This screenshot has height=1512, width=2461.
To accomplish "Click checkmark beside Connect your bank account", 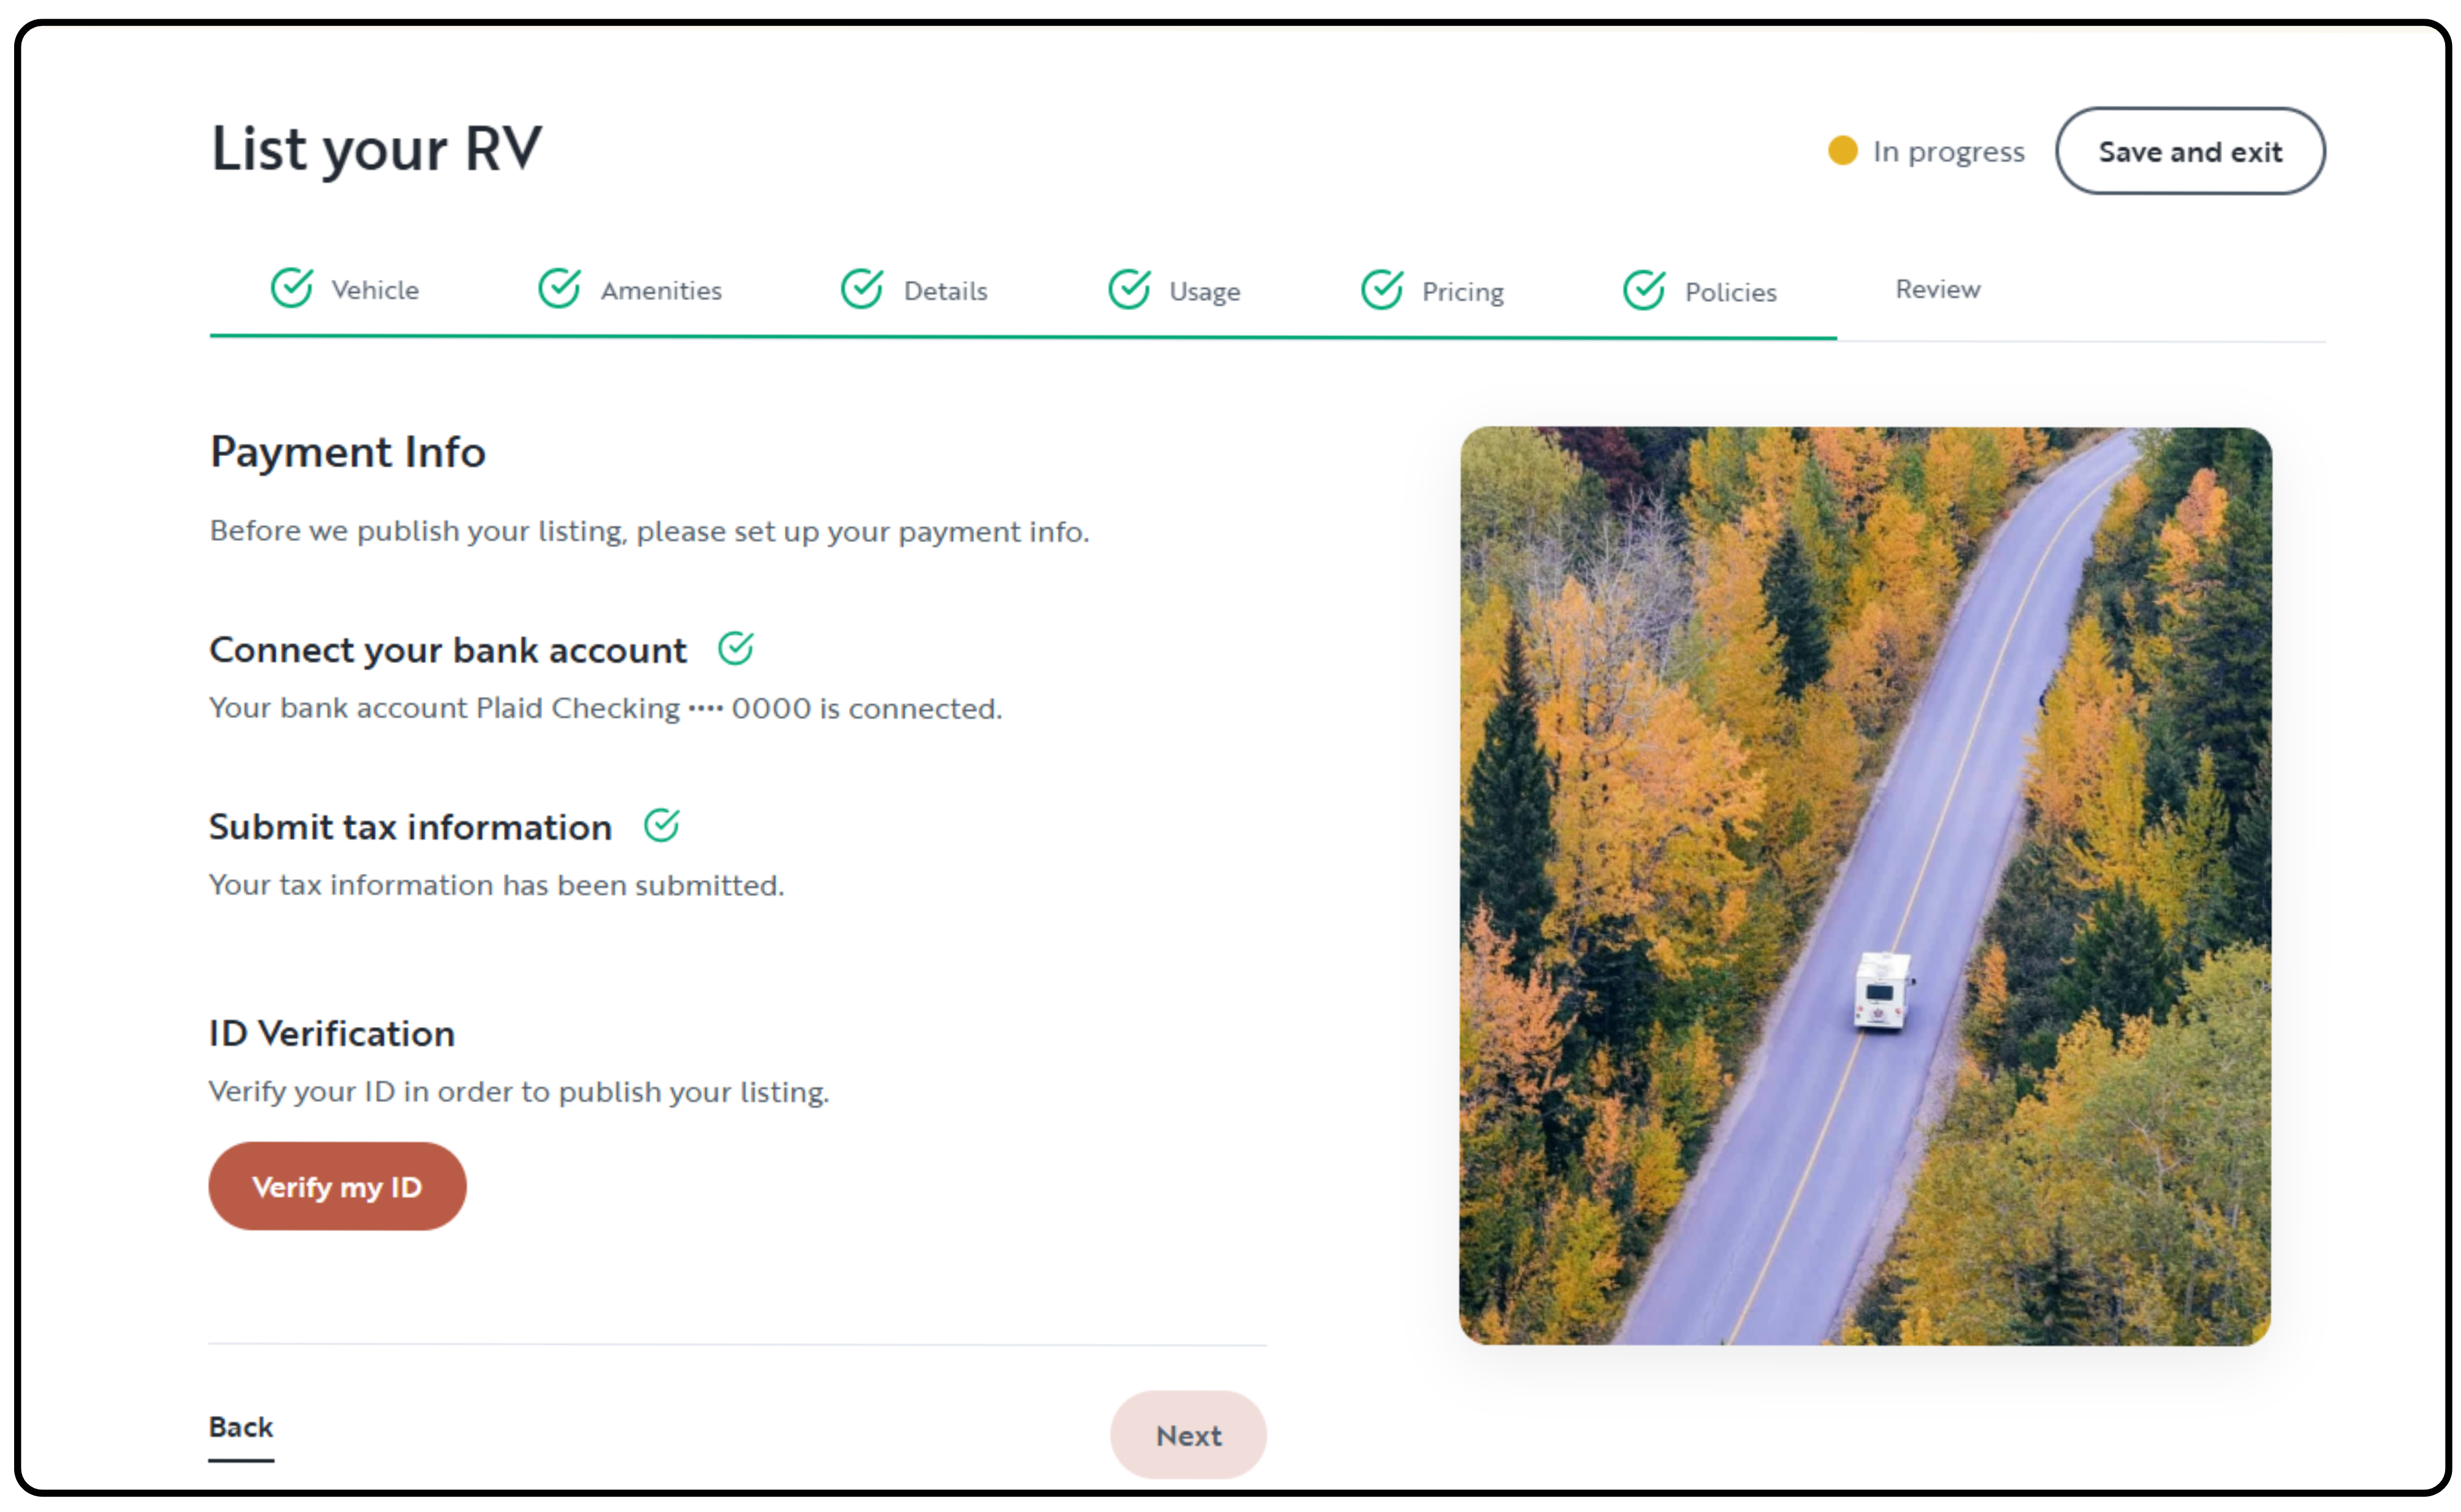I will [x=735, y=649].
